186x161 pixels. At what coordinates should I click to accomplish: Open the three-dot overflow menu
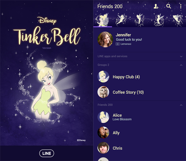(x=181, y=6)
